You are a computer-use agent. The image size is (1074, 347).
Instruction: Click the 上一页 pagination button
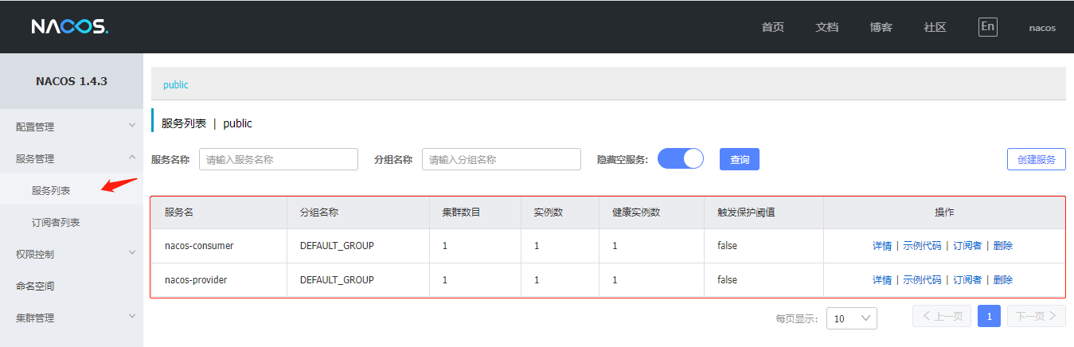pyautogui.click(x=942, y=316)
